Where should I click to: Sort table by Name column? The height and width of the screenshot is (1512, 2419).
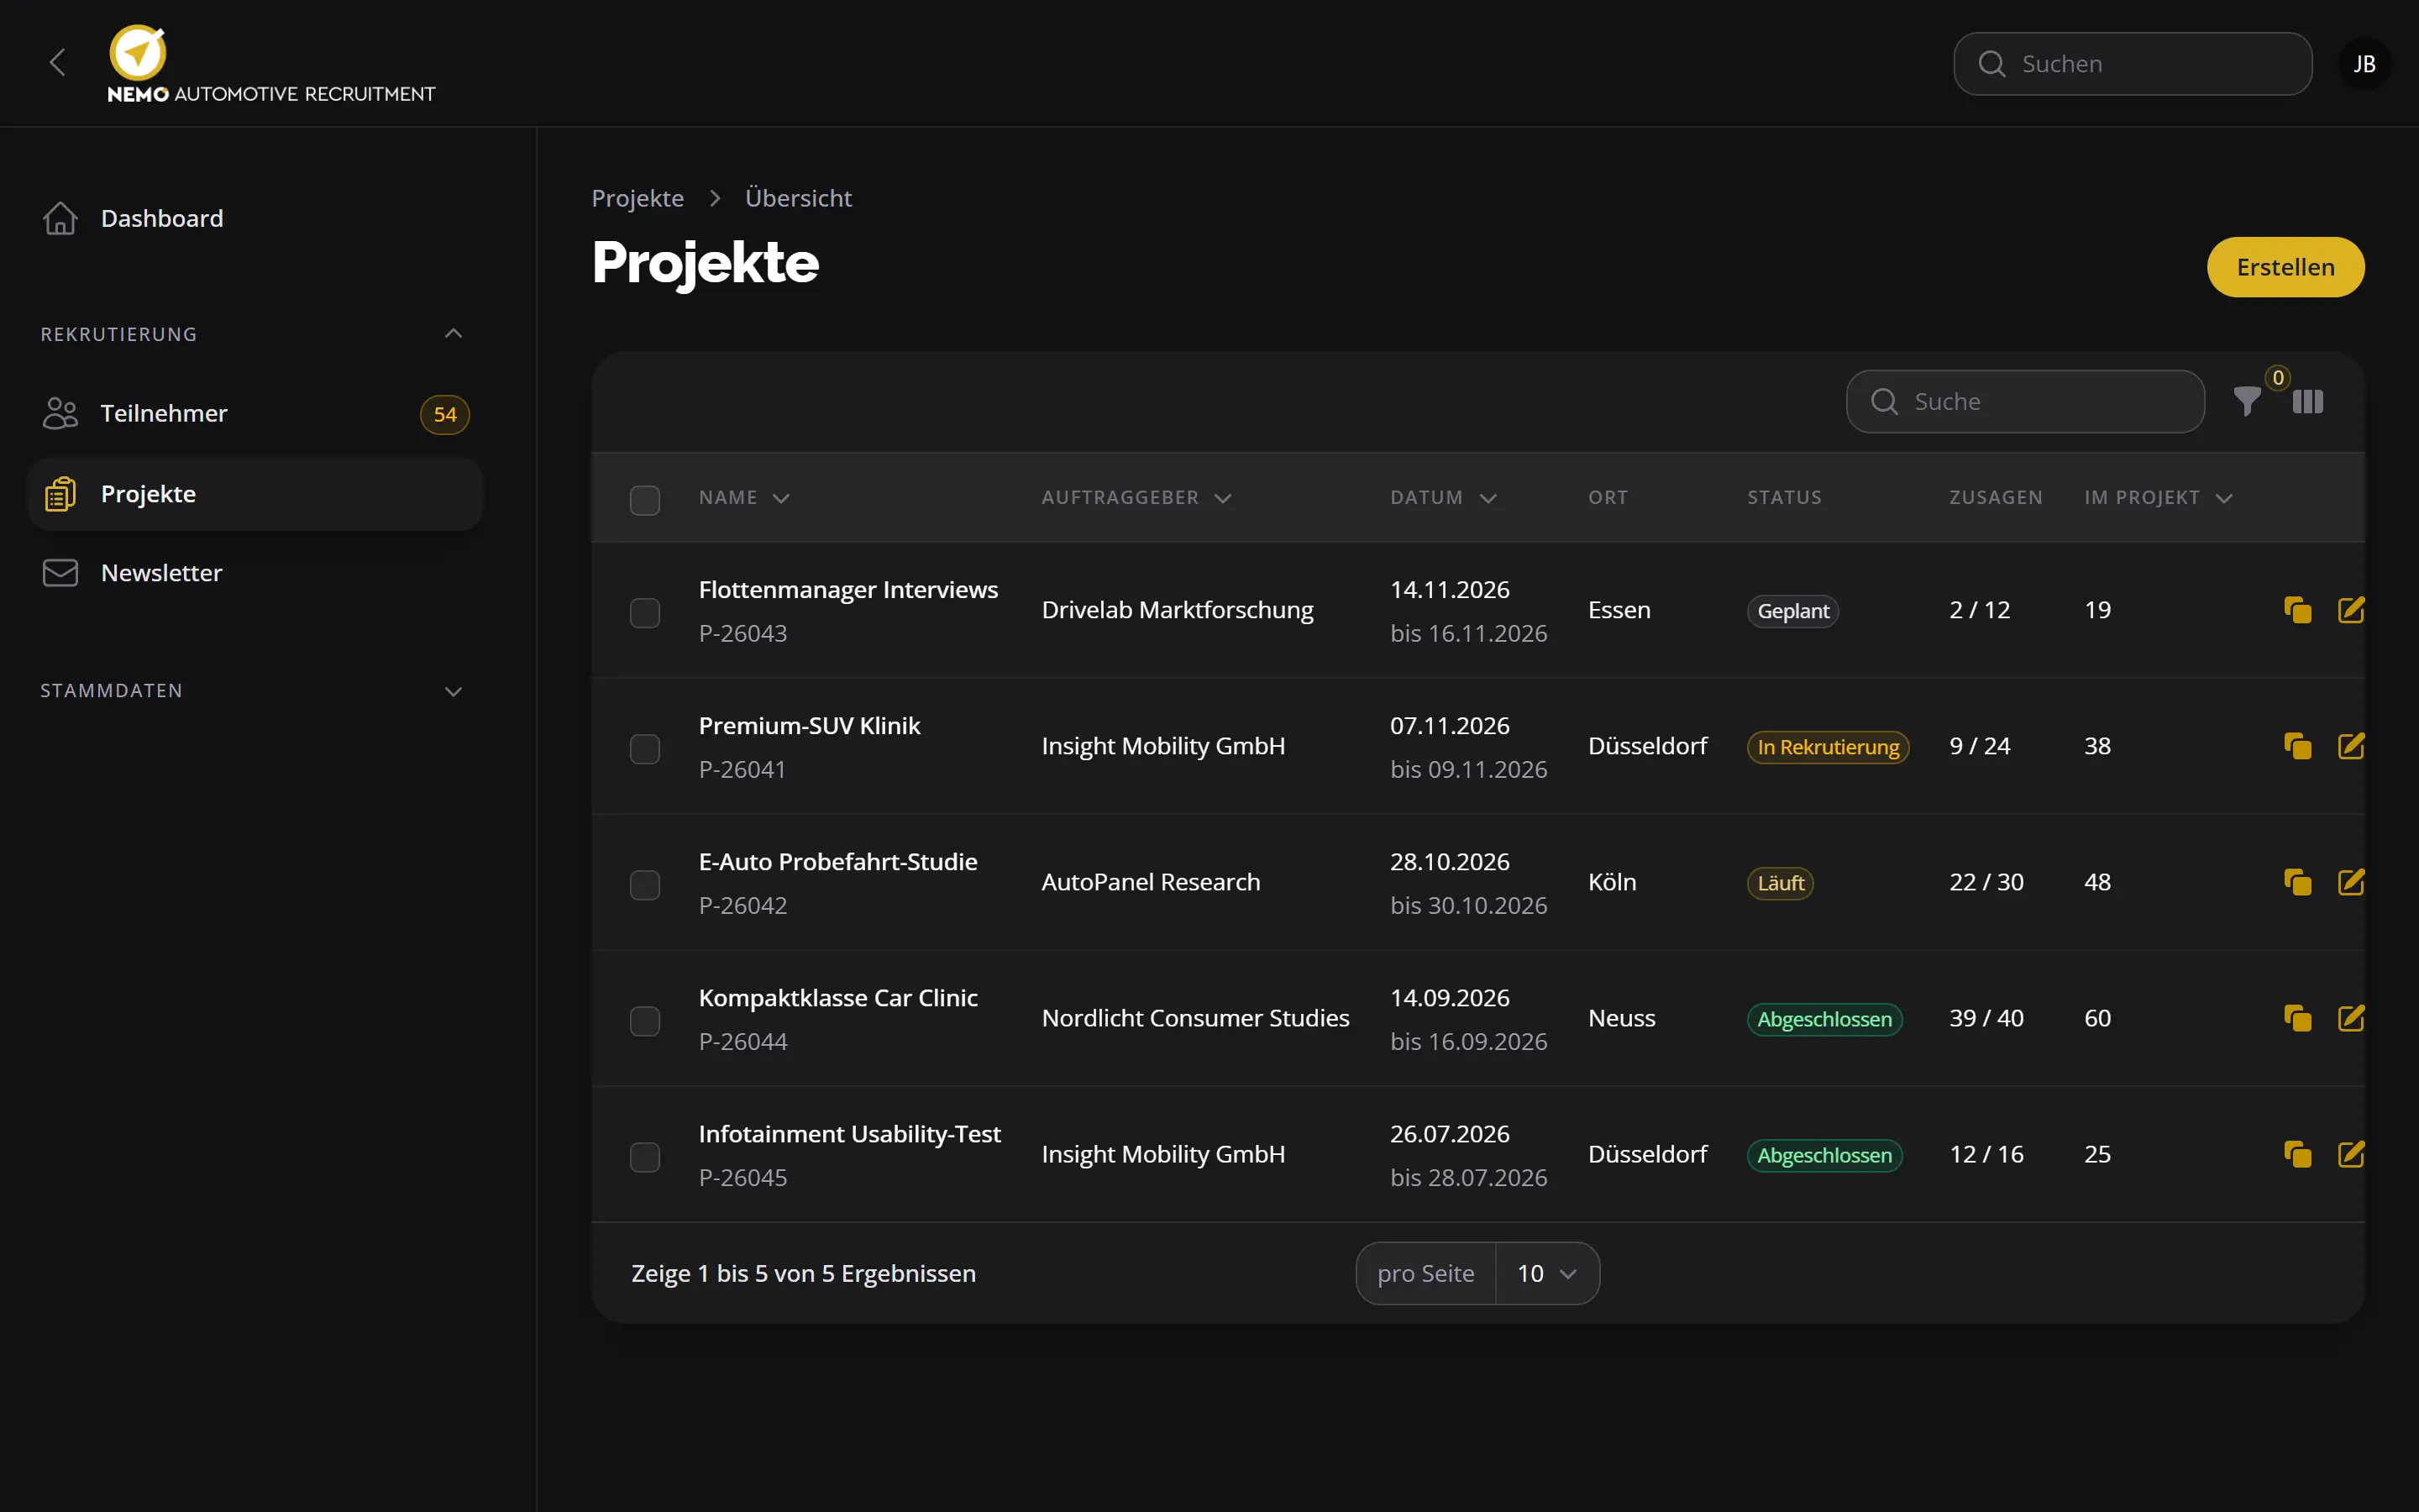(x=743, y=498)
